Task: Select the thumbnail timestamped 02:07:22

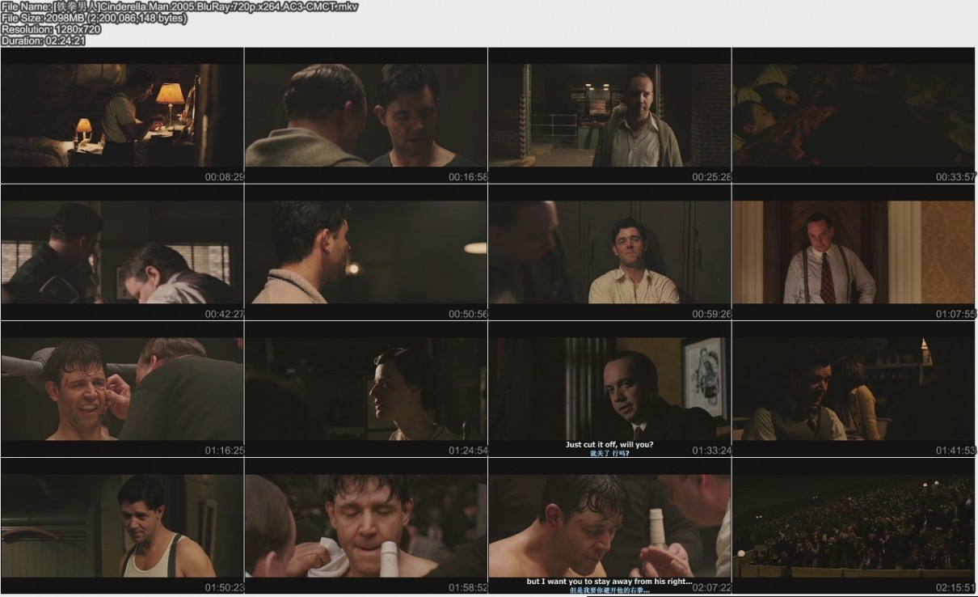Action: [609, 527]
